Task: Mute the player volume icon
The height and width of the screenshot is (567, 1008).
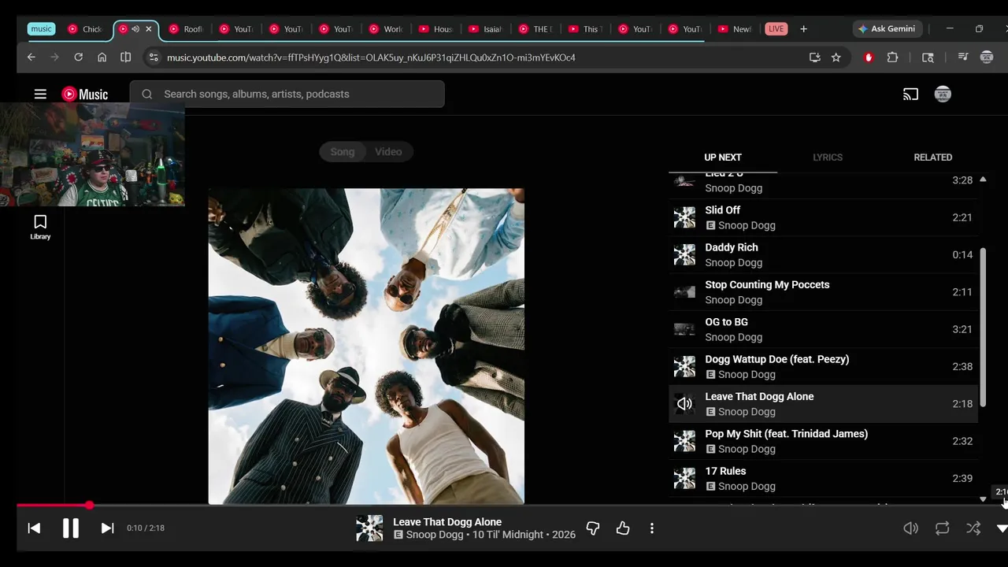Action: (910, 528)
